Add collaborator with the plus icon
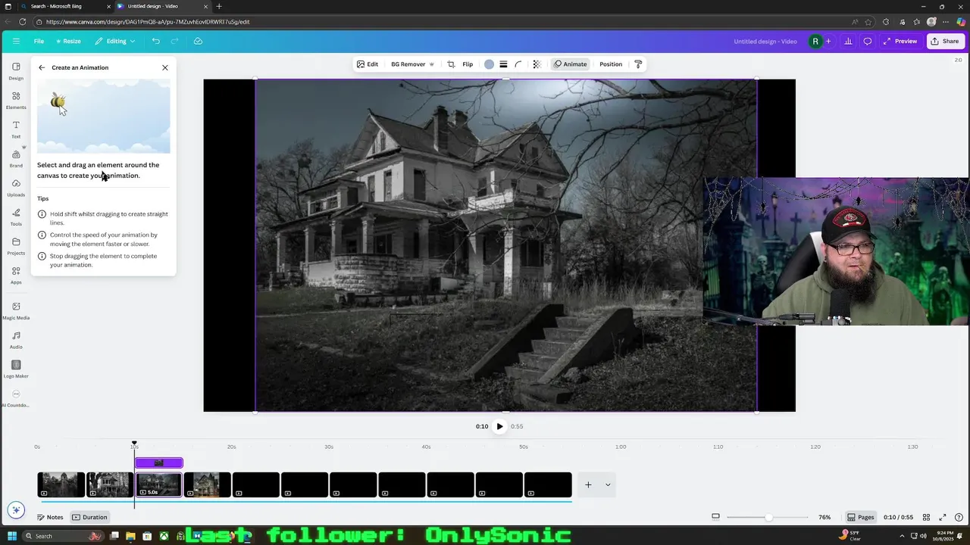Screen dimensions: 970x545 [828, 41]
